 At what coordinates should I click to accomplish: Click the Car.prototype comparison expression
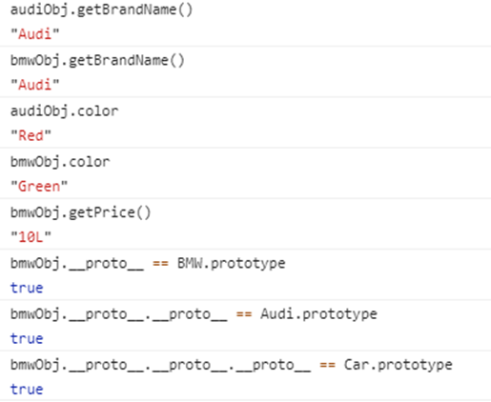click(x=232, y=366)
